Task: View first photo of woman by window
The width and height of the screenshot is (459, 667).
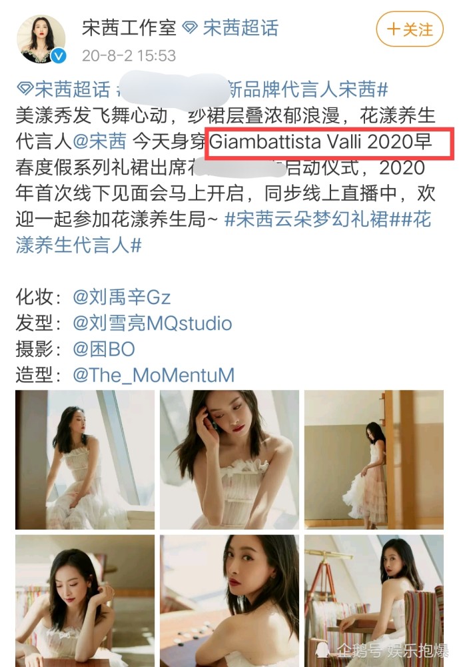Action: coord(85,460)
